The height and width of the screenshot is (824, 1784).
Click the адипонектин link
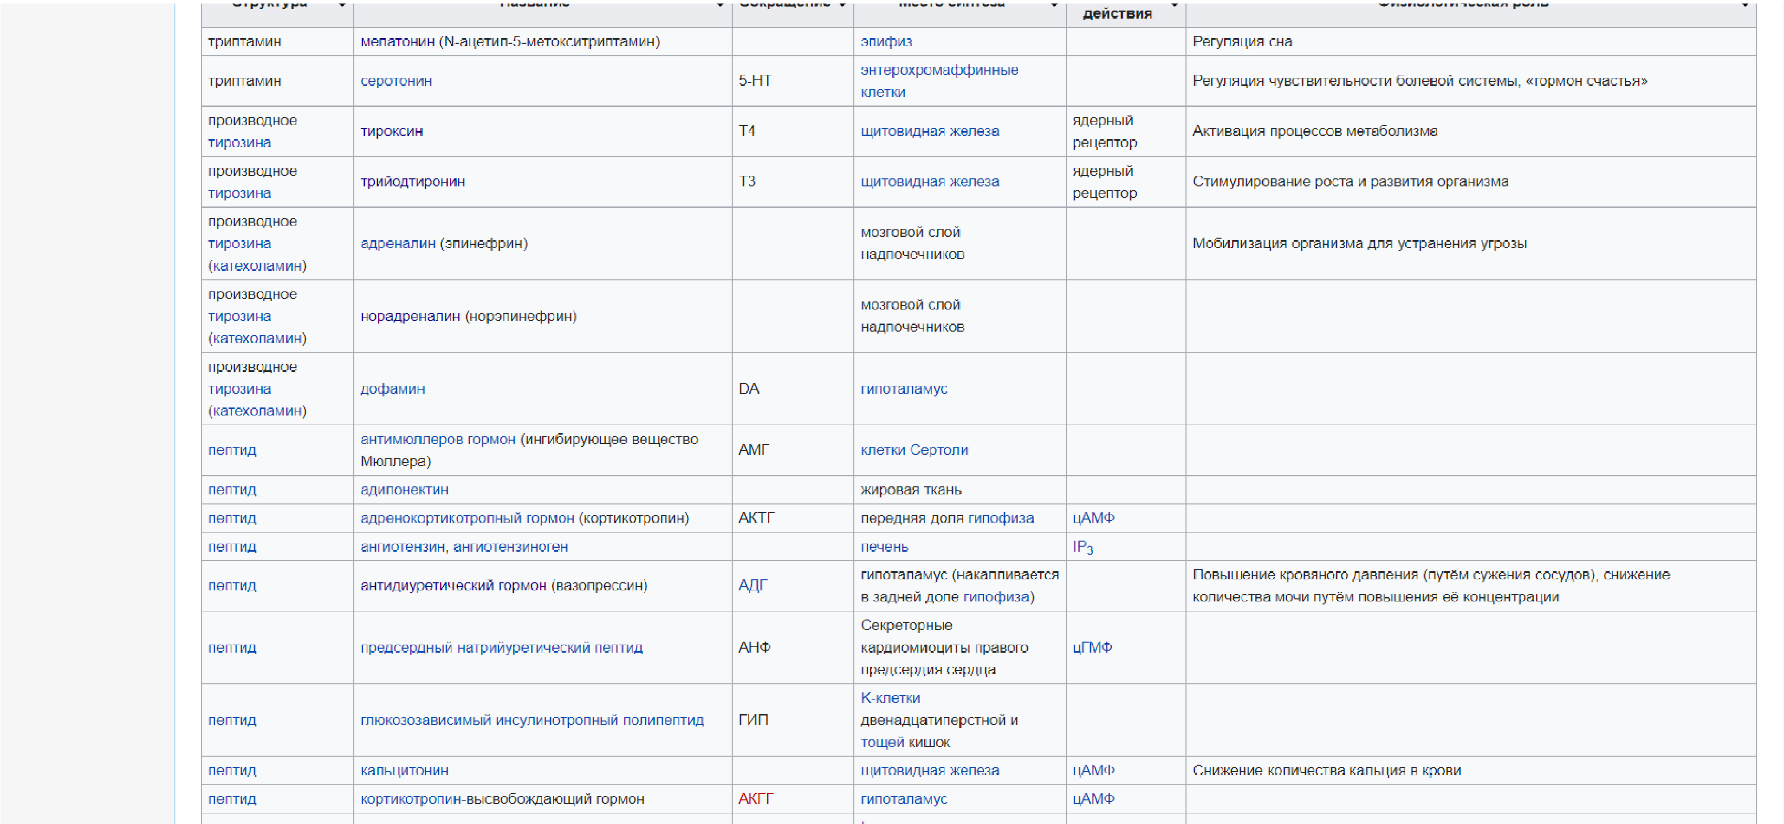[x=404, y=490]
